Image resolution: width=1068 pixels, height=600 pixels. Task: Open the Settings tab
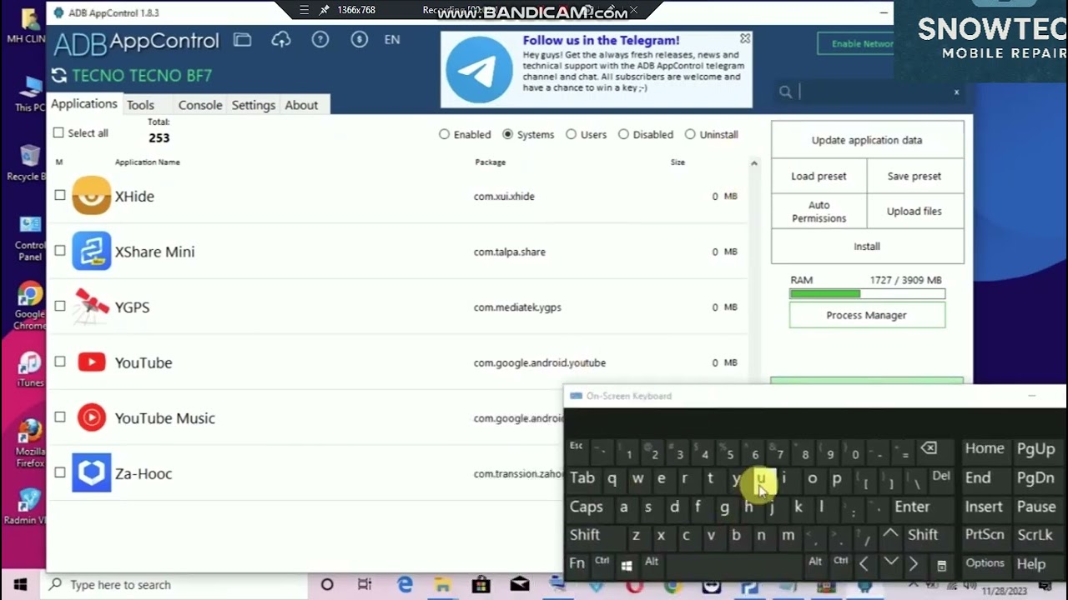pyautogui.click(x=254, y=105)
